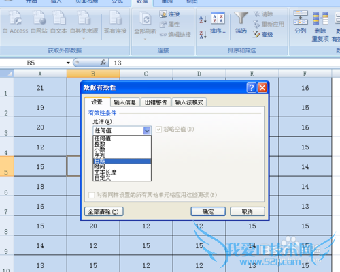Click the Name Box showing B5

33,63
